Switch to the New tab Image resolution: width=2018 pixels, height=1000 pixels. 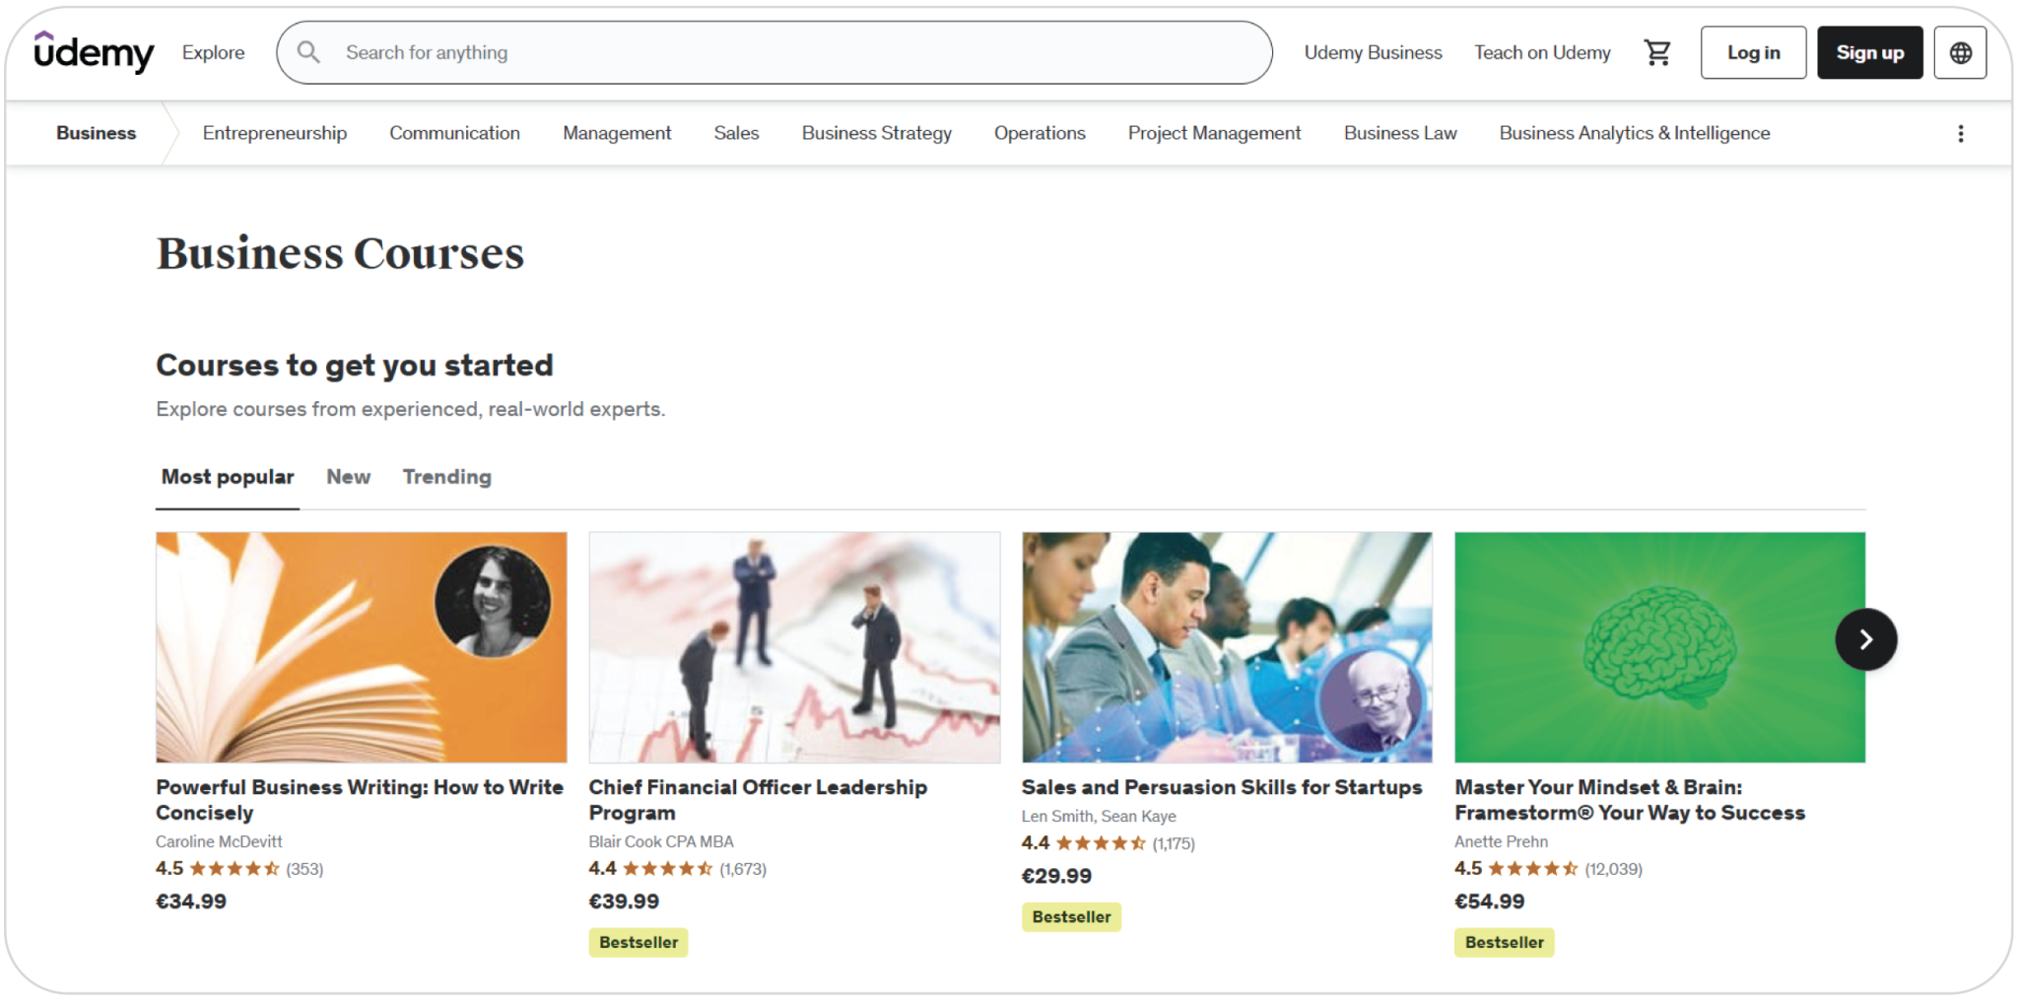pyautogui.click(x=348, y=477)
